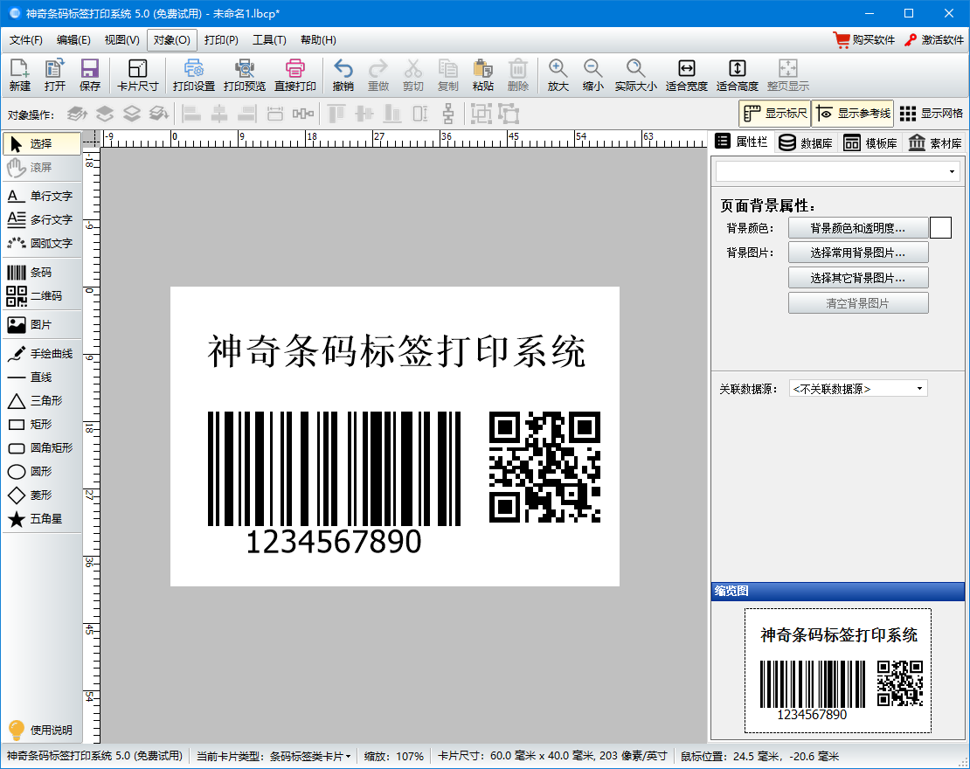970x769 pixels.
Task: Switch to the 模板库 tab
Action: pyautogui.click(x=870, y=143)
